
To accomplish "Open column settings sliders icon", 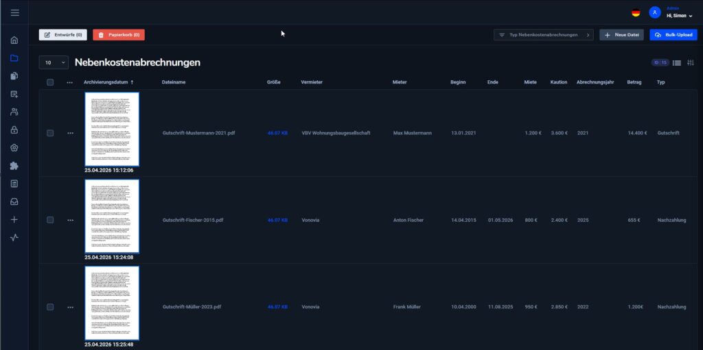I will (691, 63).
